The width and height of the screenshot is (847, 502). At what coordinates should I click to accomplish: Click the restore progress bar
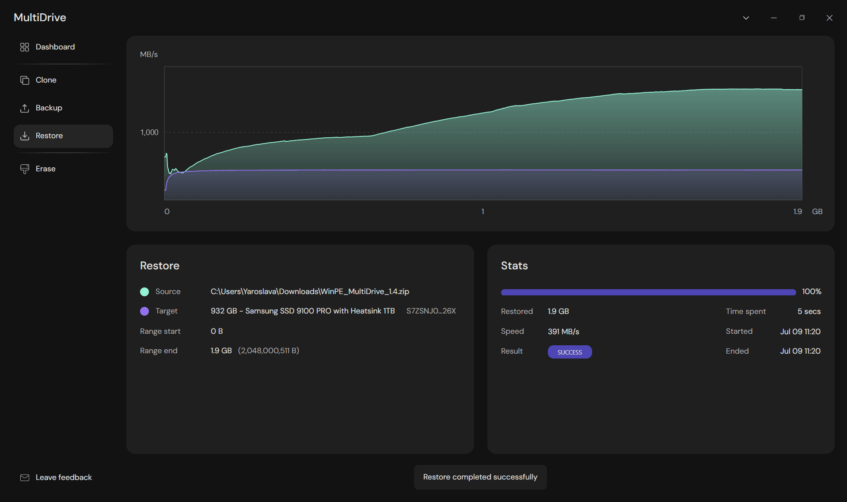(x=648, y=292)
